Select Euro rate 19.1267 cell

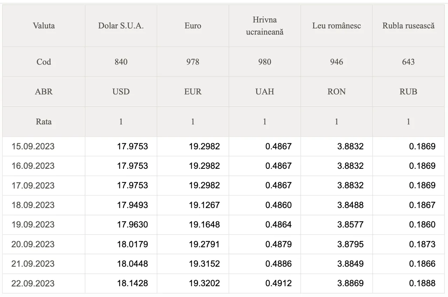pos(204,205)
